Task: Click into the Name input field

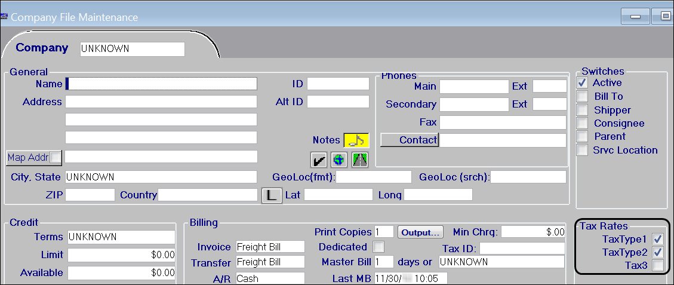Action: (x=161, y=83)
